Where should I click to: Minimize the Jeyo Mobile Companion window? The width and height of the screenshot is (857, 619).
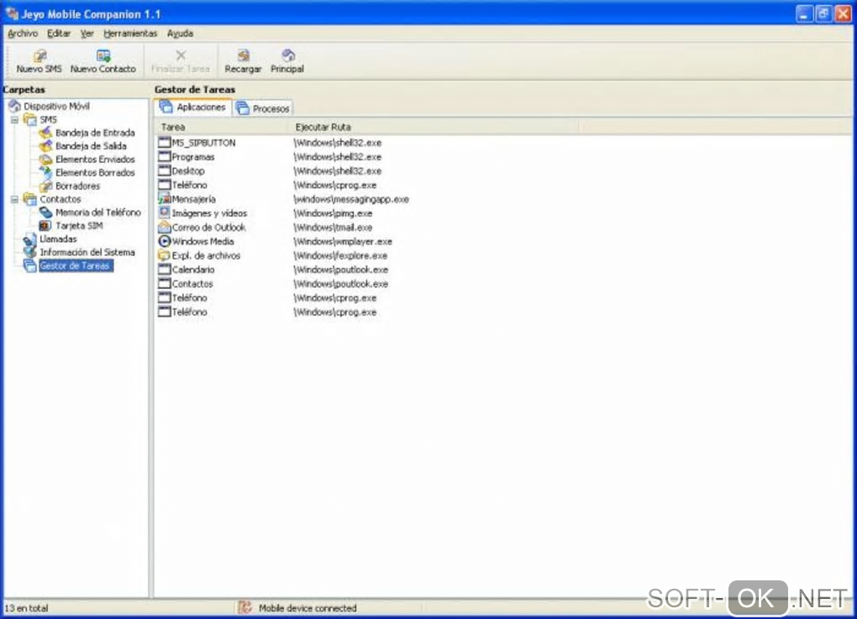point(803,13)
